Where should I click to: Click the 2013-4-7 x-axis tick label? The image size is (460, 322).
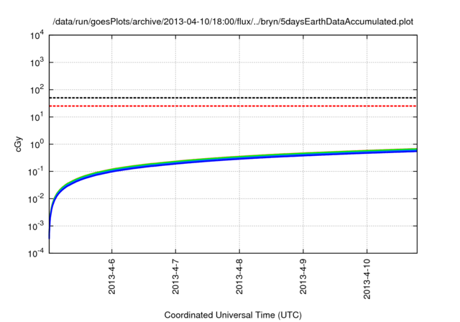click(x=175, y=276)
